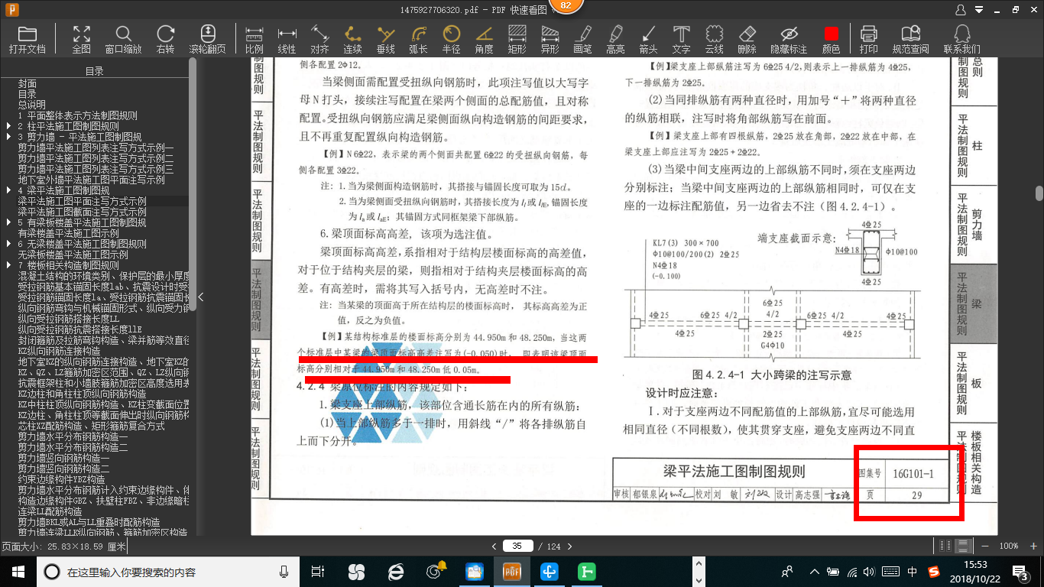The image size is (1044, 587).
Task: Open '1 平面整体表示方法制图规则' bookmark
Action: tap(78, 115)
